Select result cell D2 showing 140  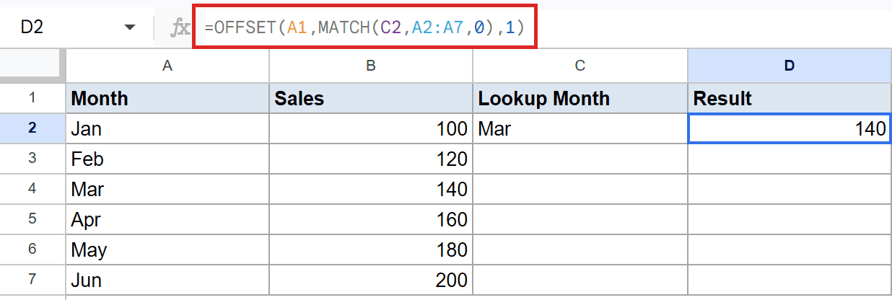click(x=790, y=128)
